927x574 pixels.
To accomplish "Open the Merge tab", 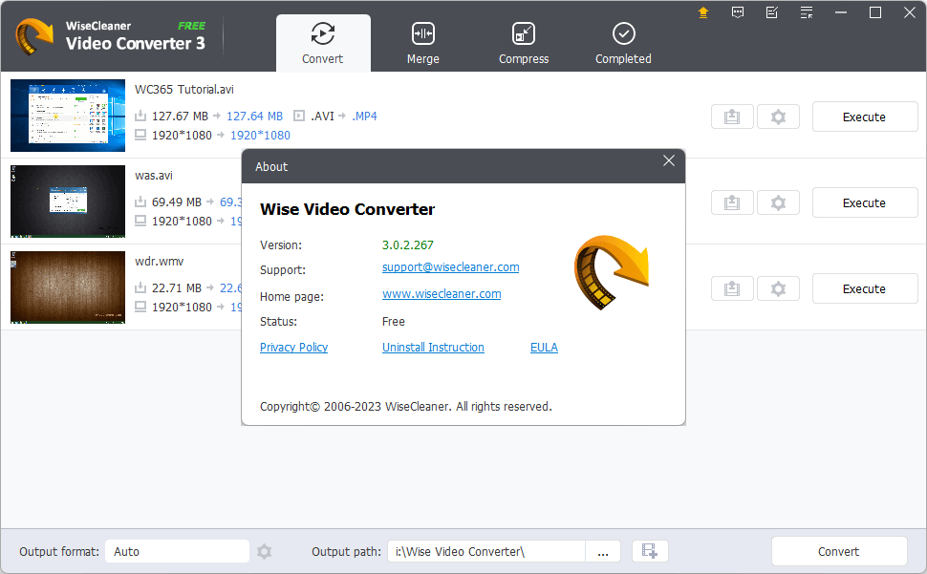I will pyautogui.click(x=423, y=43).
